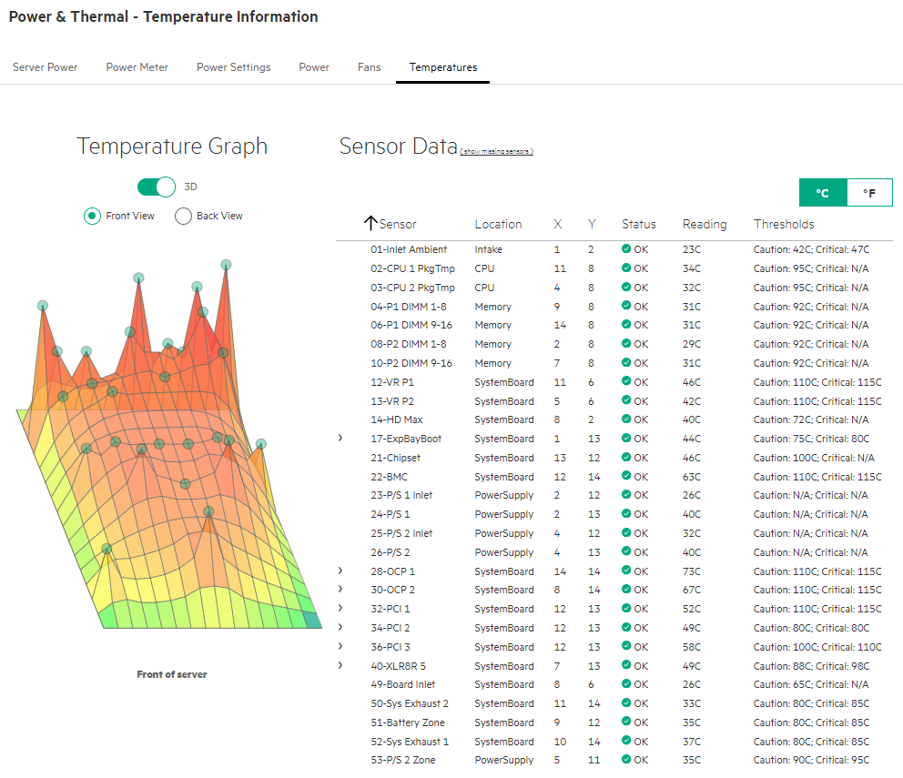The width and height of the screenshot is (903, 778).
Task: Click OK status icon for 30-OCP 2
Action: 626,589
